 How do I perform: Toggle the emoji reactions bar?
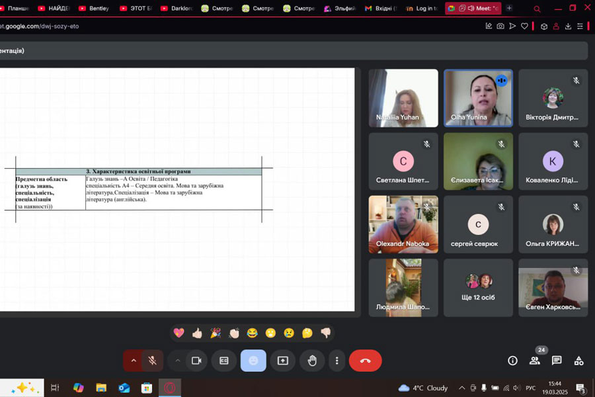[x=253, y=361]
